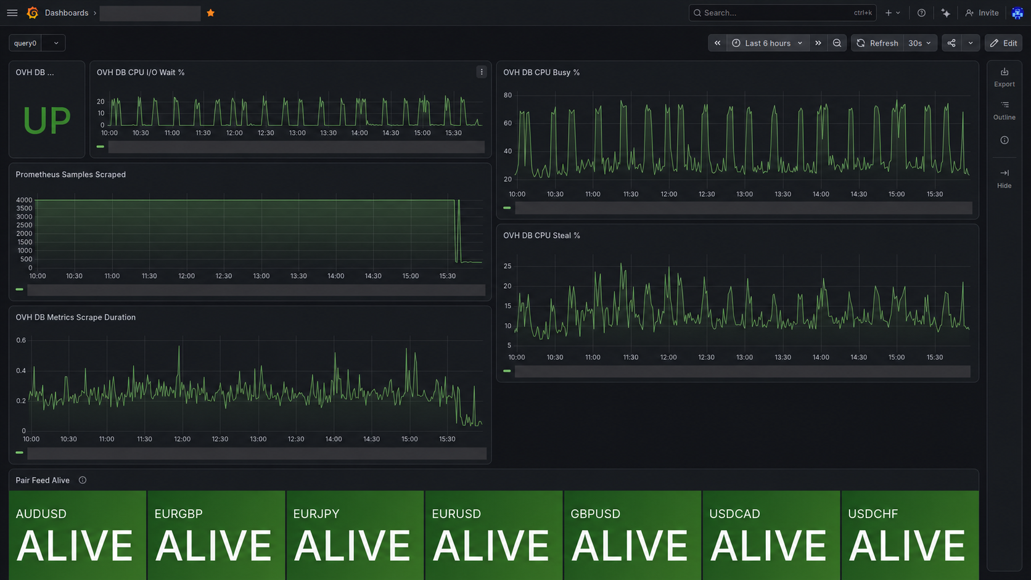Select the EURUSD ALIVE tile
This screenshot has height=580, width=1031.
pyautogui.click(x=494, y=535)
